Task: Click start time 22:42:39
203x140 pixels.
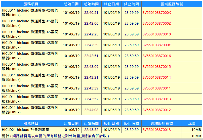Action: pos(91,45)
